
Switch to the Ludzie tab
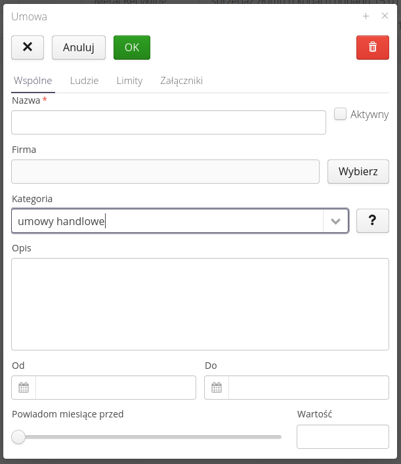pos(84,81)
